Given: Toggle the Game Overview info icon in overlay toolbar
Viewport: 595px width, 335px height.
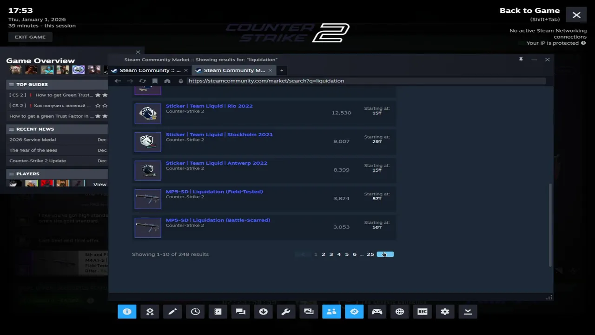Looking at the screenshot, I should (x=127, y=312).
